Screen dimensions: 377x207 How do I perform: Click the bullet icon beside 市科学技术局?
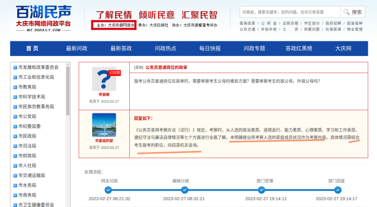(x=15, y=97)
